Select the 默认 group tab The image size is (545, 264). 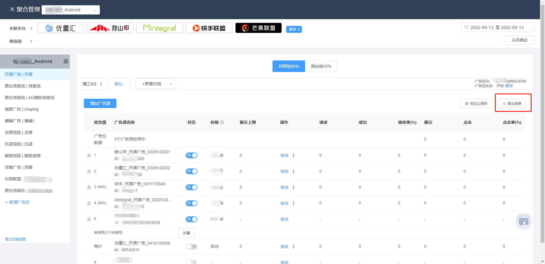[119, 84]
